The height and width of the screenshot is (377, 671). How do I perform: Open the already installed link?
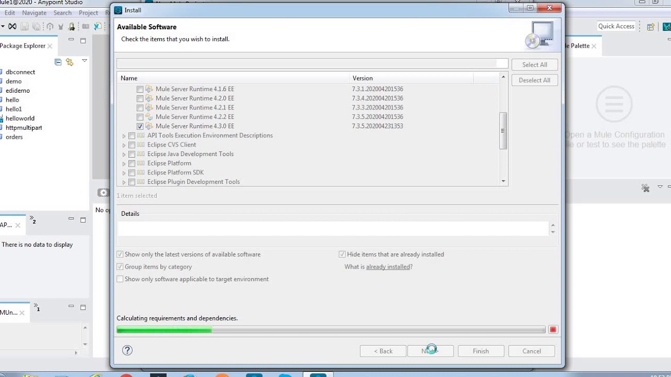click(x=388, y=267)
